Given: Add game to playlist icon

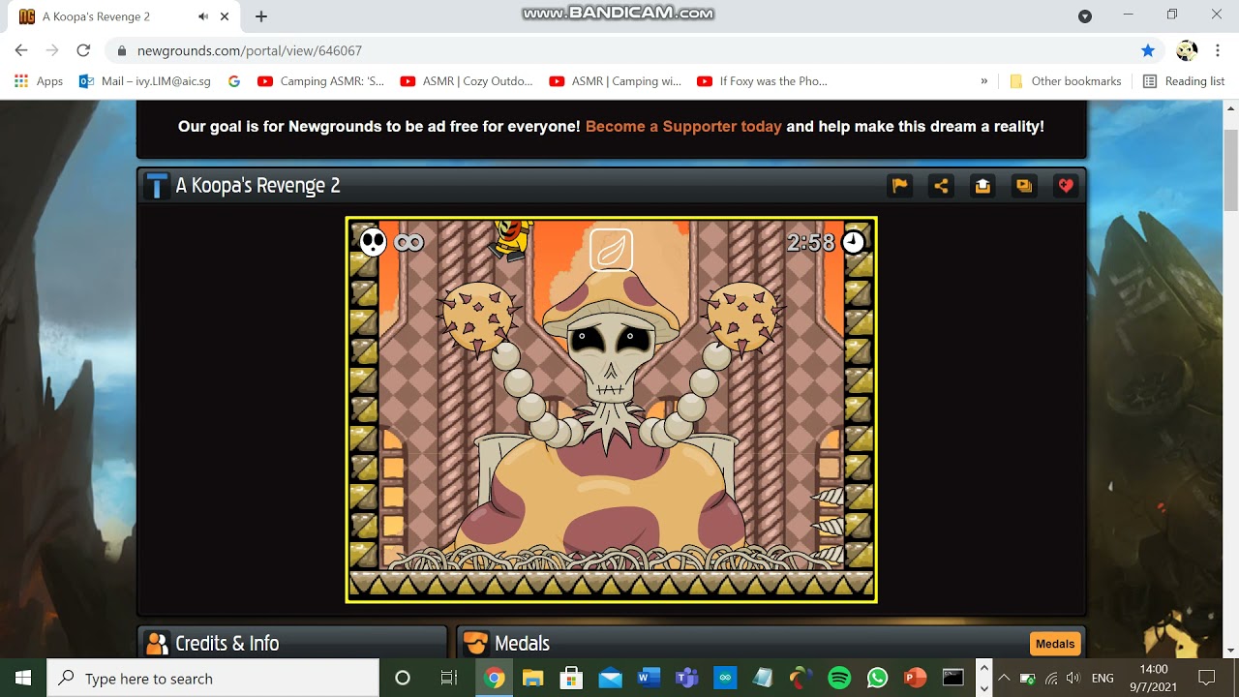Looking at the screenshot, I should 1023,186.
